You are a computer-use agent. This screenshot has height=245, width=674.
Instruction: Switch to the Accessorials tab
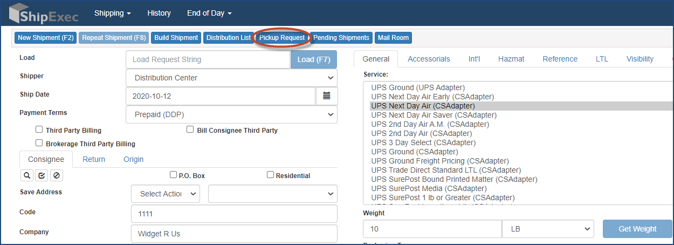click(x=429, y=59)
